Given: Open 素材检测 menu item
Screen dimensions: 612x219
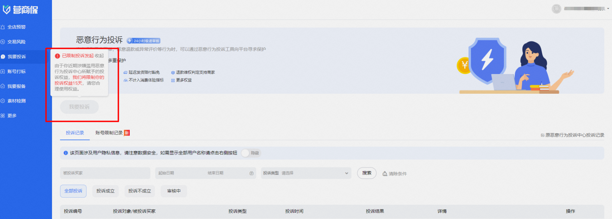Looking at the screenshot, I should [x=17, y=101].
